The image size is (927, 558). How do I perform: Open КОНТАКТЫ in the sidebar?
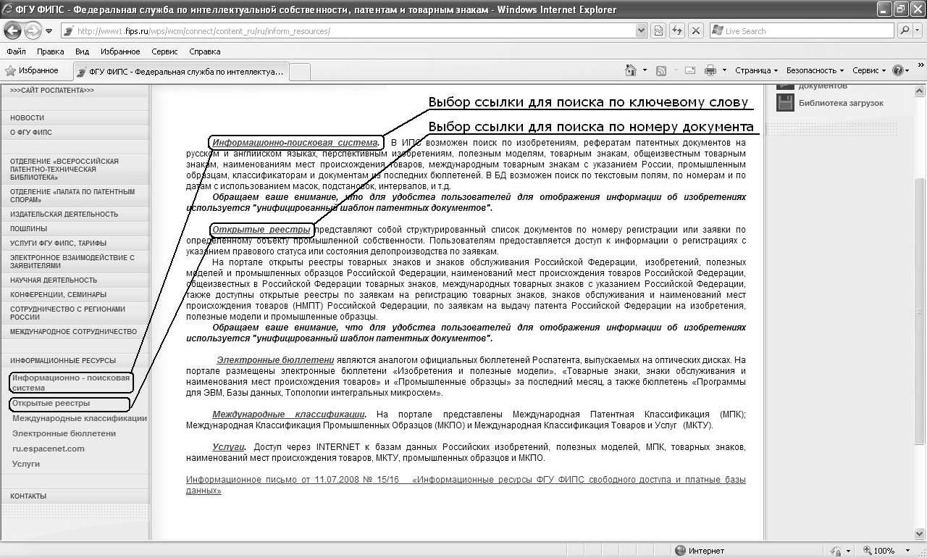(x=28, y=496)
